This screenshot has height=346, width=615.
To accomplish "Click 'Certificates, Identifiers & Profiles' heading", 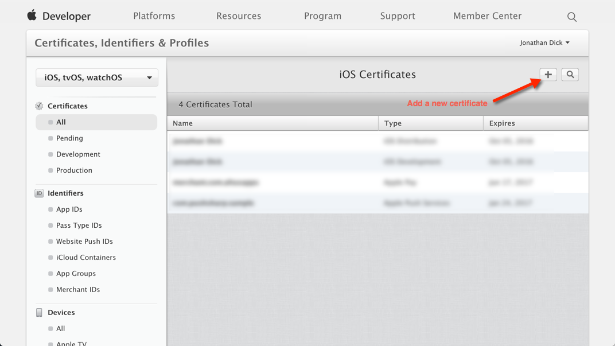I will (122, 43).
